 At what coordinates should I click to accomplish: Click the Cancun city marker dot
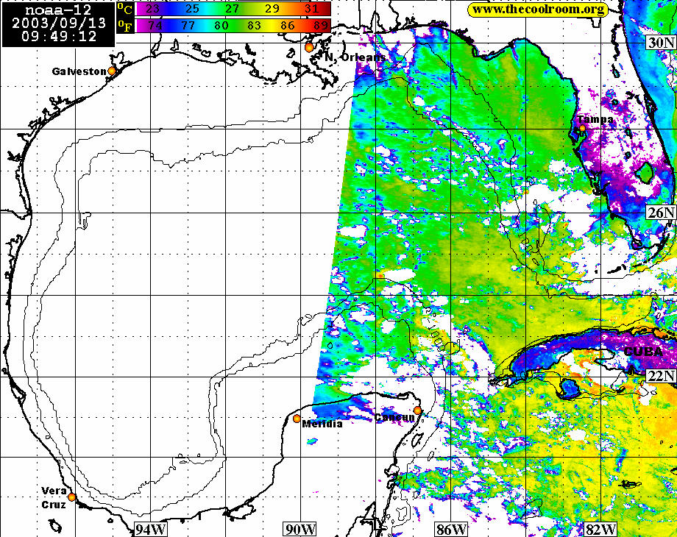click(417, 410)
